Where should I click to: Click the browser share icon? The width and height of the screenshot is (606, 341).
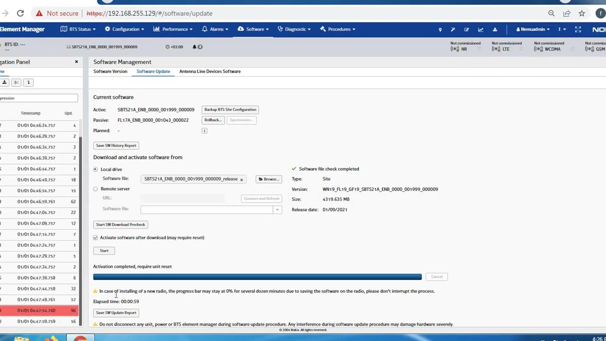[567, 13]
